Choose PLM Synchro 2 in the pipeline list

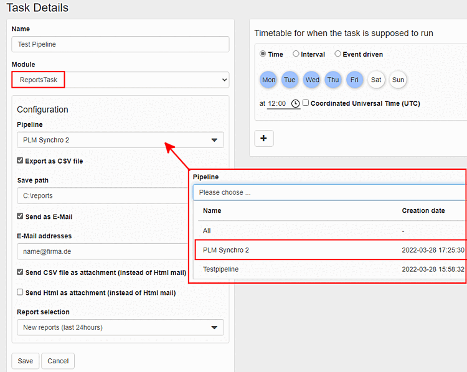pos(226,250)
